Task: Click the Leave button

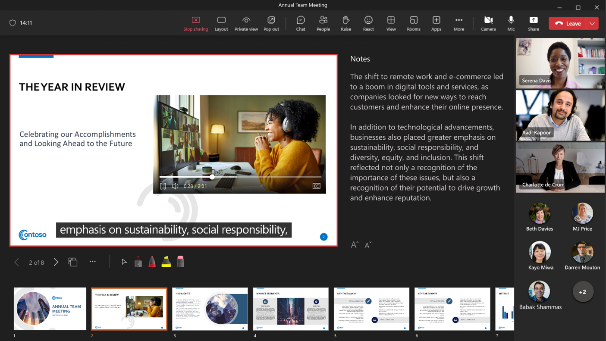Action: click(569, 23)
